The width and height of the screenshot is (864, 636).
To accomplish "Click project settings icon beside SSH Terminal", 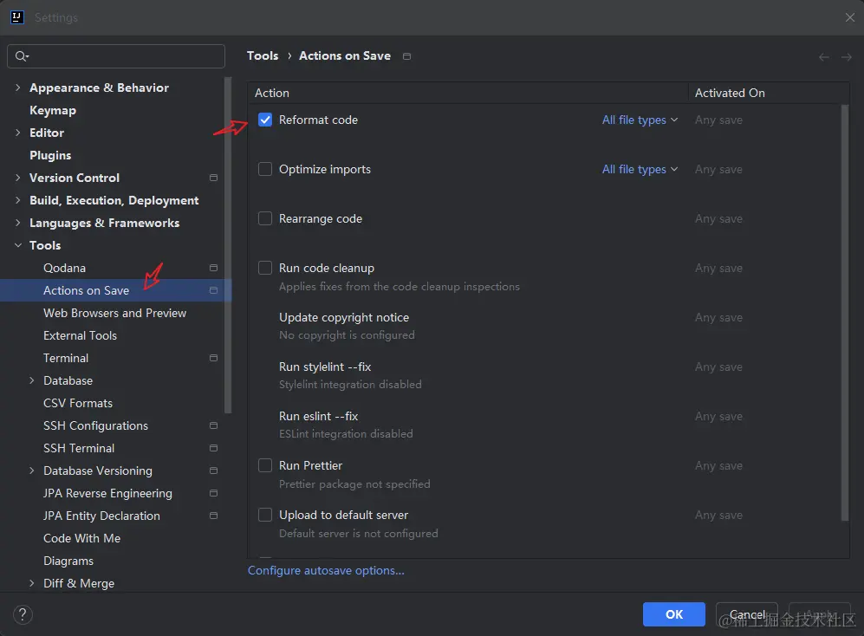I will tap(213, 448).
